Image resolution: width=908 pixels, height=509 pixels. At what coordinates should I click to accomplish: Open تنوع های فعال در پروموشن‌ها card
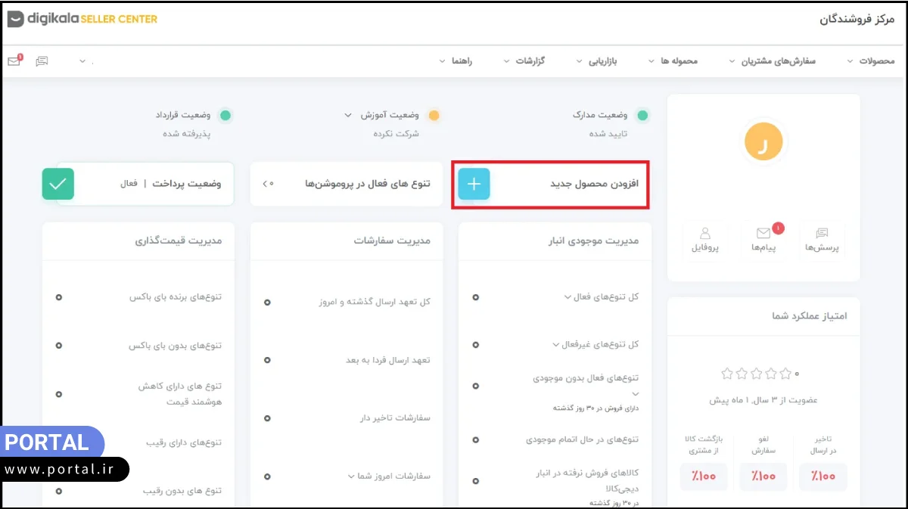pos(346,183)
